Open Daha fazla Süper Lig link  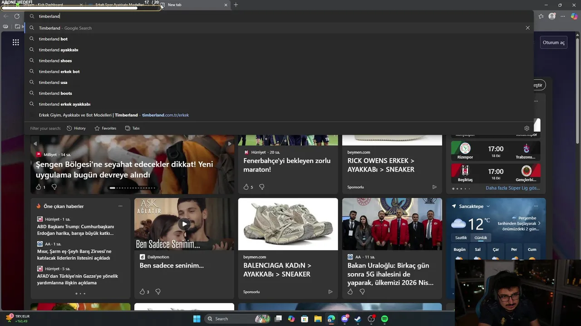click(513, 188)
